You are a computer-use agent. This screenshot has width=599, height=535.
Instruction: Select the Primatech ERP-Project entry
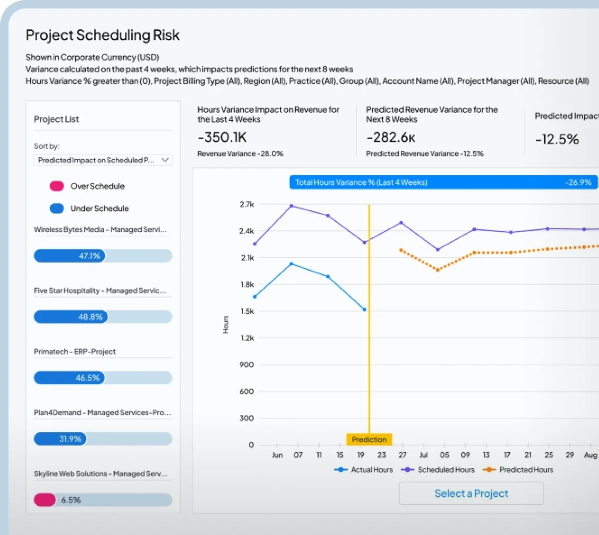[75, 352]
